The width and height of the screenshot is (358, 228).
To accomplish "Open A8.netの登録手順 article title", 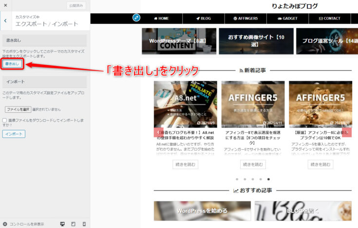I will pyautogui.click(x=186, y=135).
